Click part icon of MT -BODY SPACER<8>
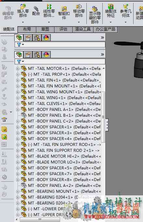The width and height of the screenshot is (143, 222). [24, 179]
